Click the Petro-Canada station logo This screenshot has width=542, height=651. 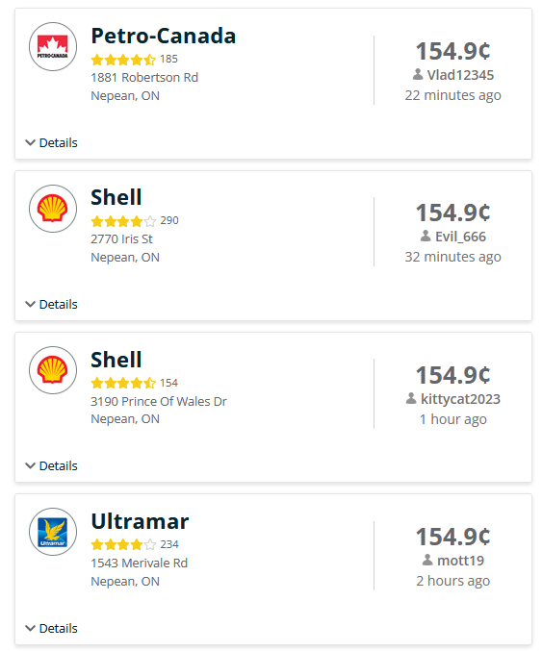(x=53, y=46)
